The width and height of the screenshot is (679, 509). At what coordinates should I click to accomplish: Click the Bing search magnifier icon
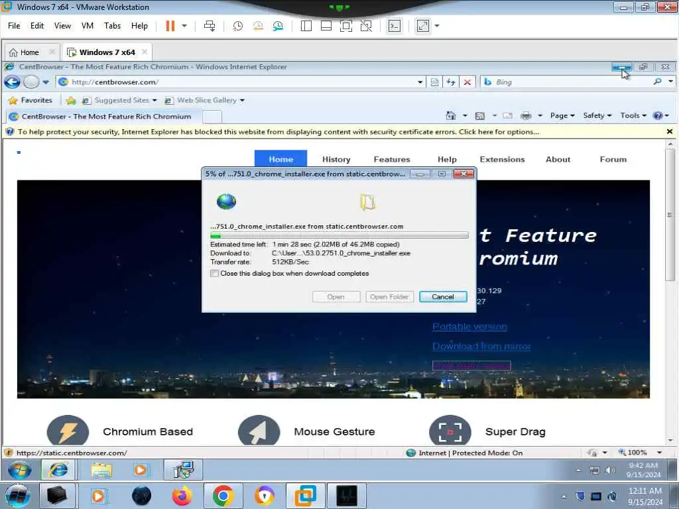[658, 82]
